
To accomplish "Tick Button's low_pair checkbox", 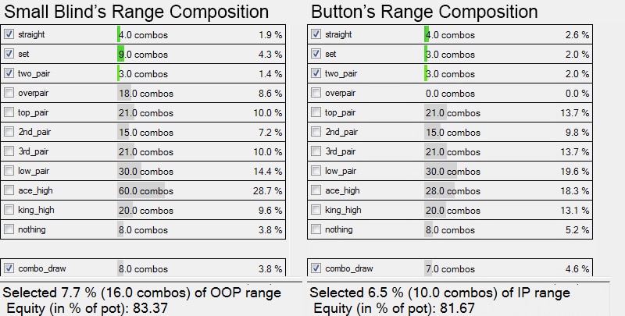I will 316,171.
